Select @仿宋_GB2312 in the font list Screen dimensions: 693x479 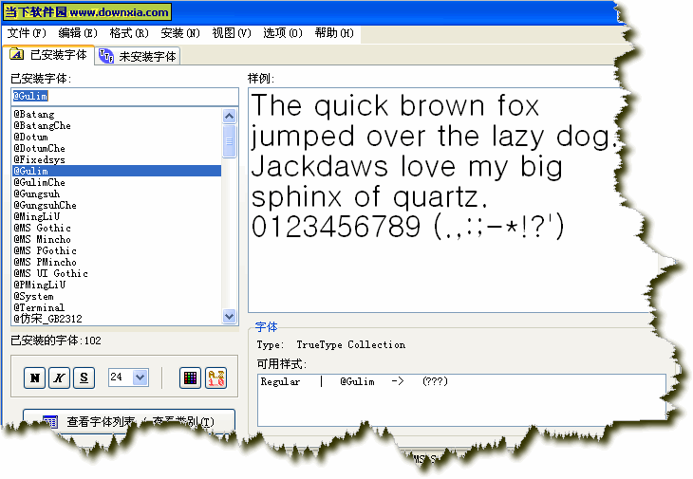[x=117, y=319]
